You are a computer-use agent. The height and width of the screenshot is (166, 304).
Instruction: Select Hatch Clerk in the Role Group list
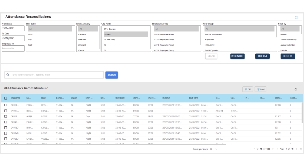click(x=239, y=45)
